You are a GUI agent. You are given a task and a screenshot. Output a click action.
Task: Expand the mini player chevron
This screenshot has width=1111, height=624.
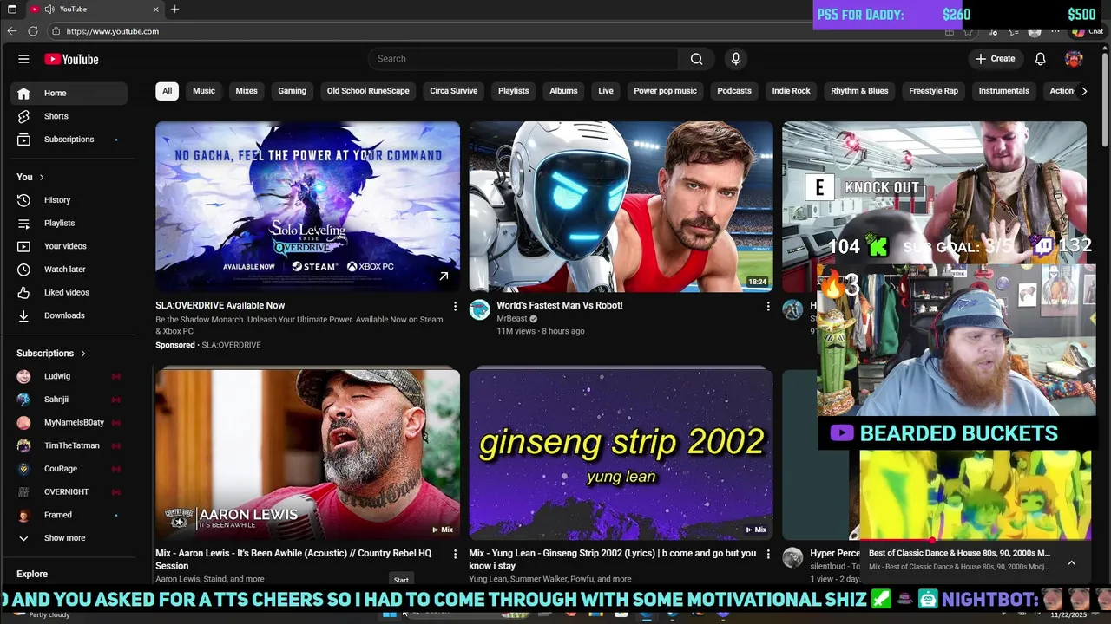tap(1071, 562)
